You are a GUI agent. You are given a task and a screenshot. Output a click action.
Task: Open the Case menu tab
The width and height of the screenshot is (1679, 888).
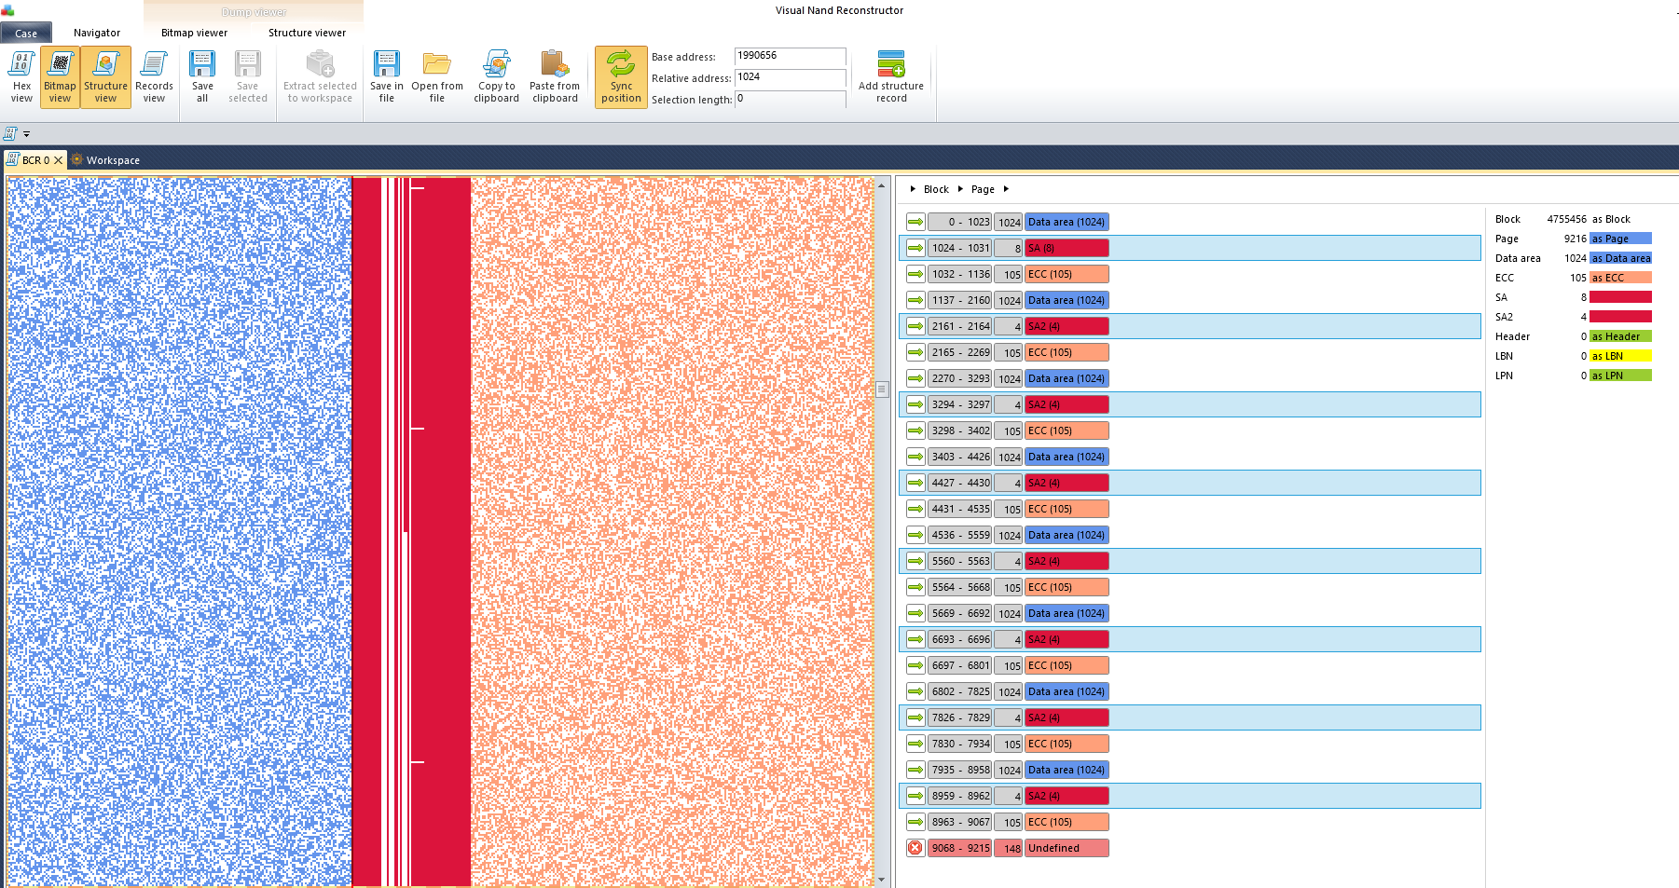pyautogui.click(x=26, y=33)
